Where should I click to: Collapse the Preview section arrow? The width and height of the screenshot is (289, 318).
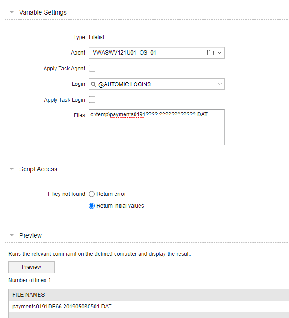12,235
